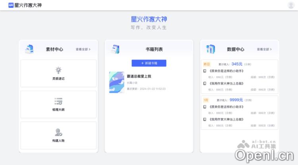The height and width of the screenshot is (165, 298).
Task: Open the 灵感速记 lightbulb card
Action: (x=58, y=74)
